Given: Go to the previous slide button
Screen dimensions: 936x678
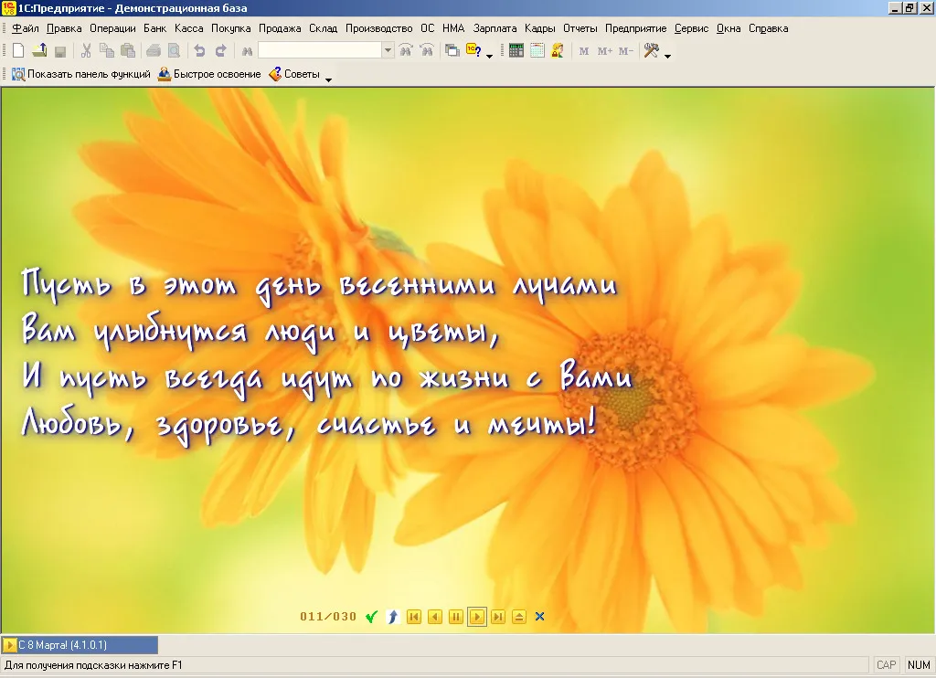Looking at the screenshot, I should pyautogui.click(x=435, y=617).
